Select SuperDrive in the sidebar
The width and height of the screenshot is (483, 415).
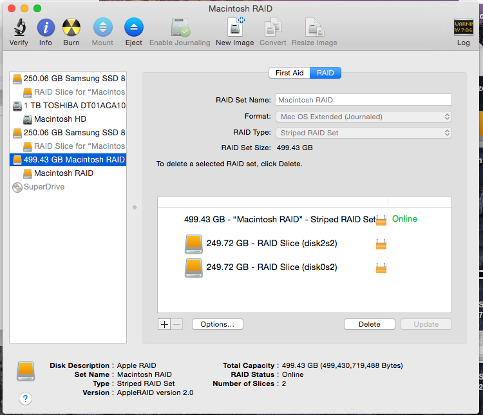point(68,187)
